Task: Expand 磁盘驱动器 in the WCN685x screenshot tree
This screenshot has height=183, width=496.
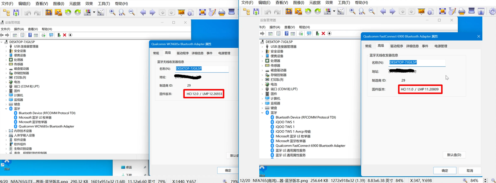Action: click(6, 68)
